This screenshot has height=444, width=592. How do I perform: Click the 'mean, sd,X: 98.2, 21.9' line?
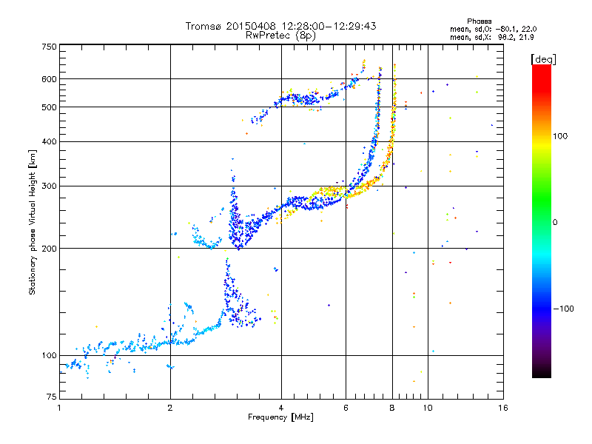click(492, 37)
